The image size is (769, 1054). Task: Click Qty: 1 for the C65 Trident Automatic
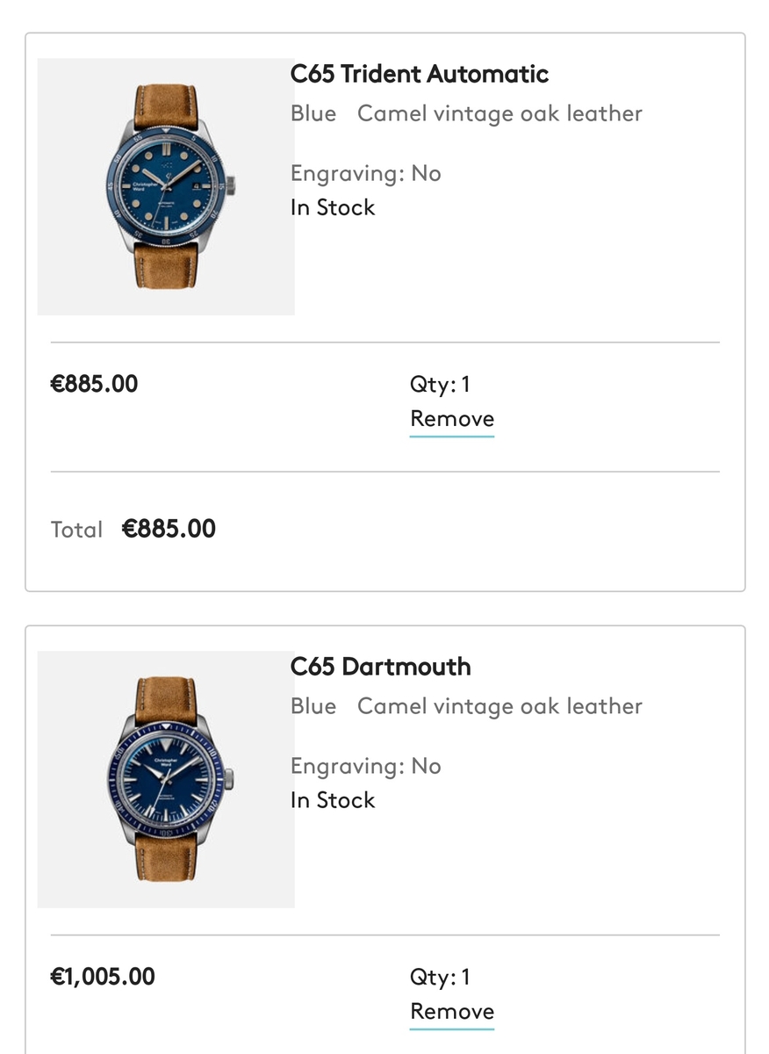(441, 385)
